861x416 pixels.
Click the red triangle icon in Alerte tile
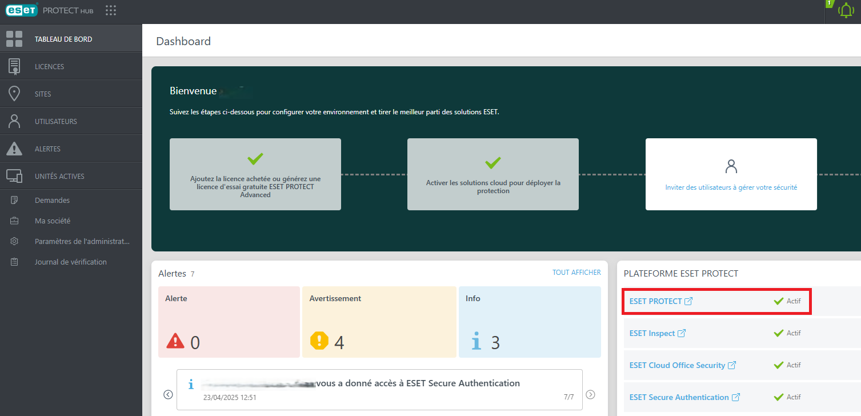[175, 341]
